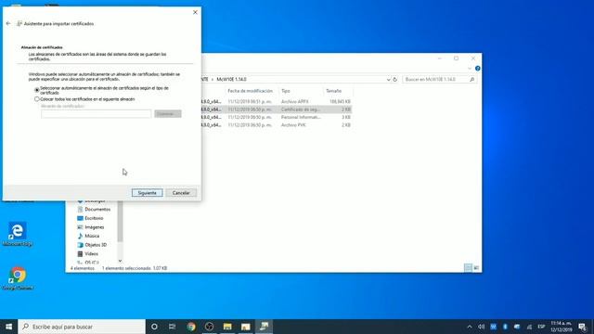Select 'Colocar todos los certificados' option

(37, 99)
